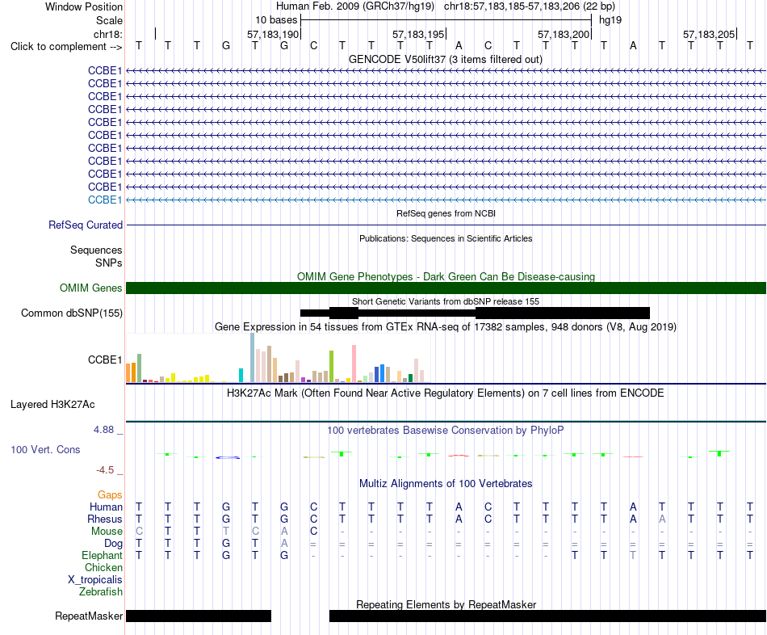The width and height of the screenshot is (767, 635).
Task: Open '100 vertebrates Basewise Conservation by PhyloP' title
Action: 446,431
